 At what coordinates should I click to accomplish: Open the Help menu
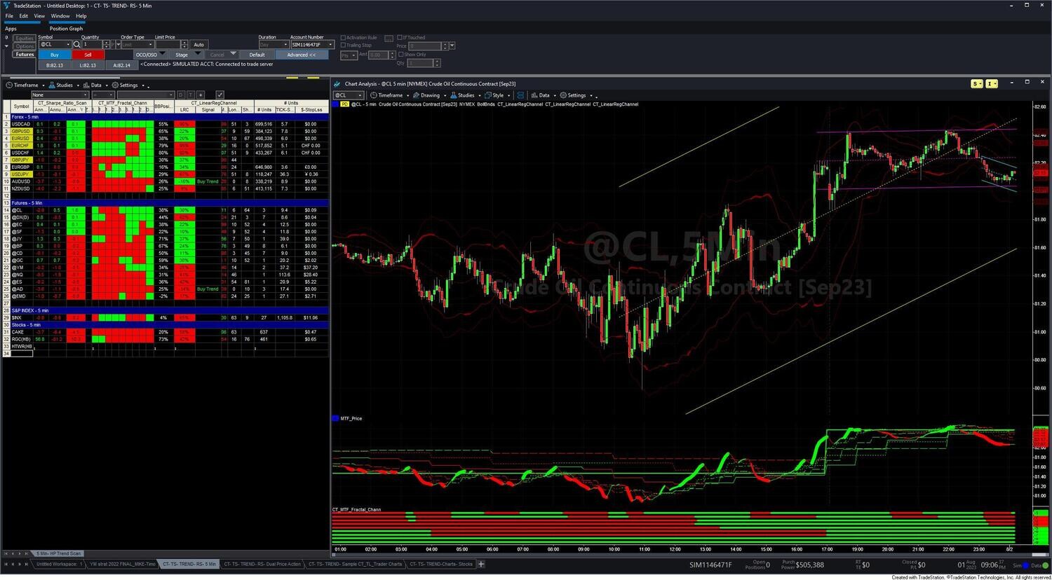(x=81, y=15)
